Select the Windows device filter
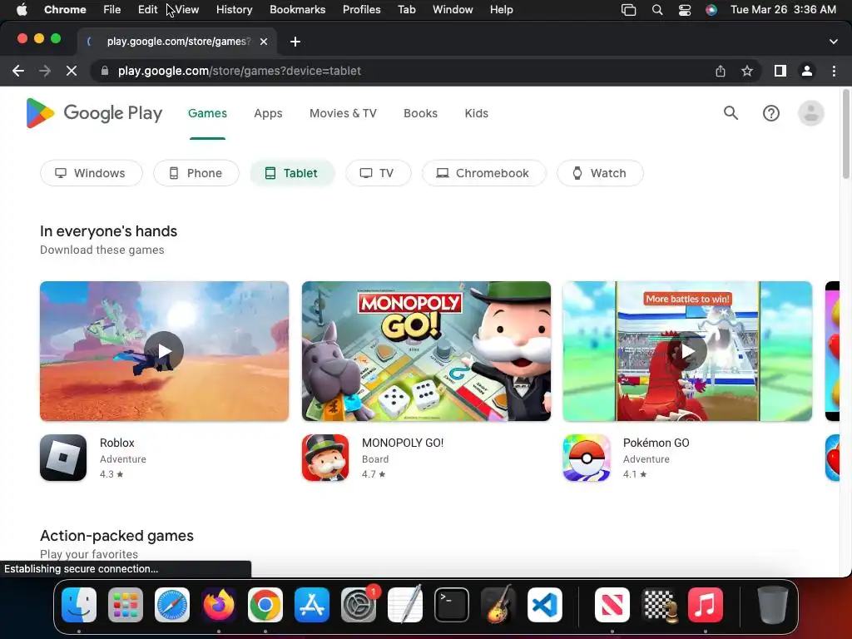This screenshot has width=852, height=639. [x=92, y=173]
